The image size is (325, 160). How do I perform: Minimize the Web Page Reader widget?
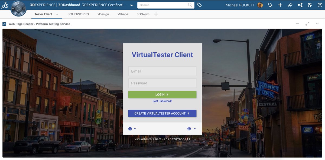[x=297, y=24]
